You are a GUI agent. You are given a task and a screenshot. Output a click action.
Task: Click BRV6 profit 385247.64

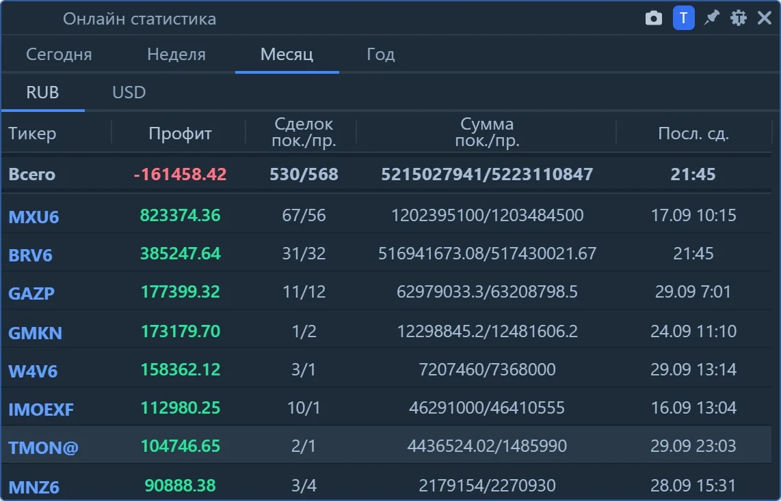tap(181, 254)
